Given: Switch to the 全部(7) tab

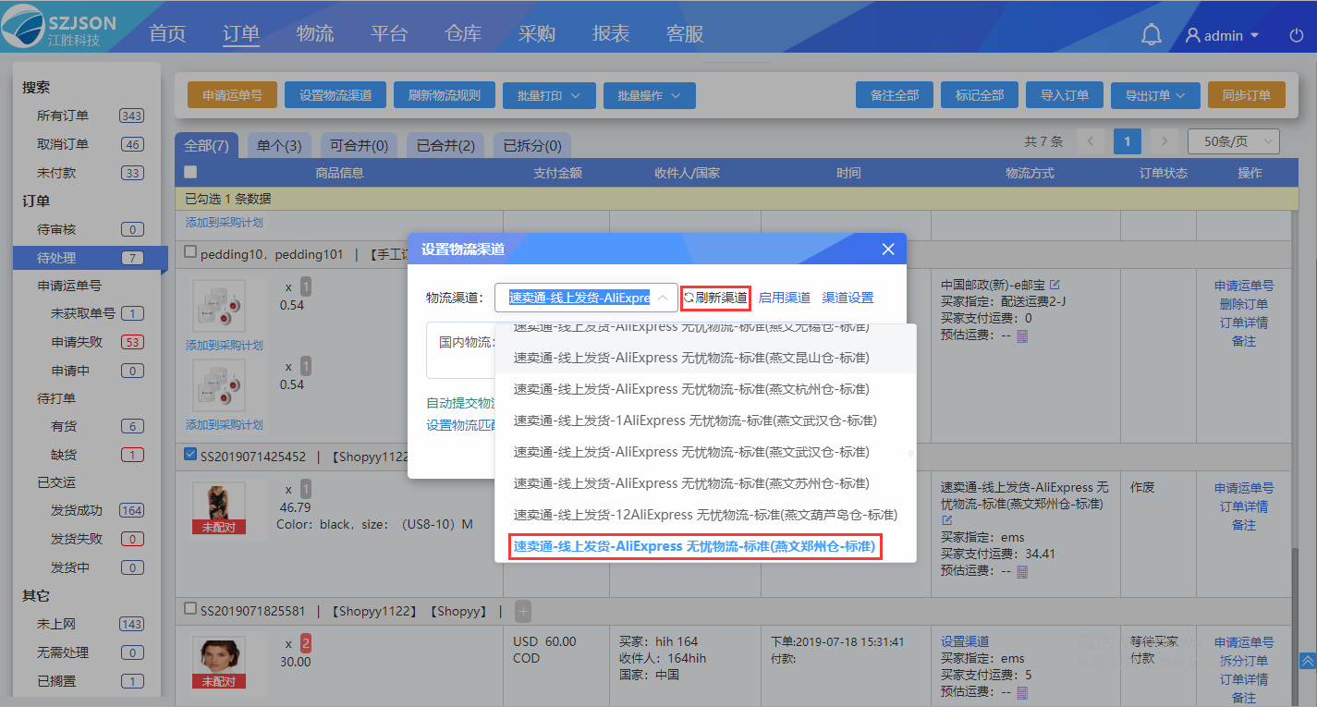Looking at the screenshot, I should tap(206, 146).
